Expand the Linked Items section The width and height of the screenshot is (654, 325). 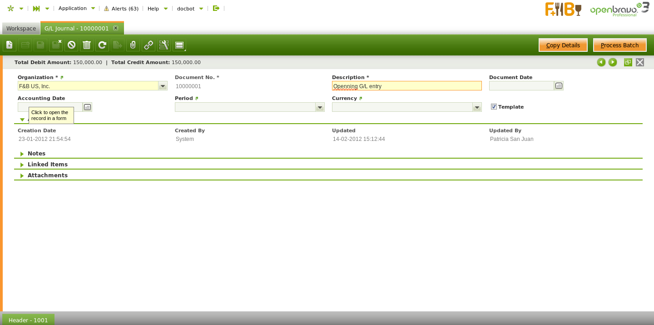point(47,165)
